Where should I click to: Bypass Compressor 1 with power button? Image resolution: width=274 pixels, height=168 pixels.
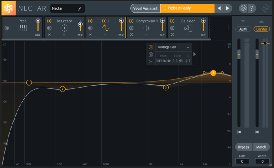pyautogui.click(x=131, y=21)
